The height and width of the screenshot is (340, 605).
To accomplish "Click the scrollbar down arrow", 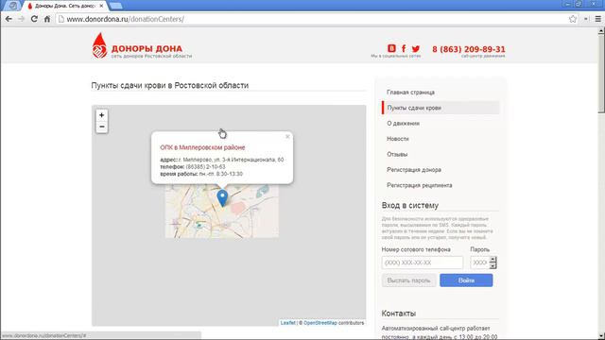I will (x=601, y=336).
